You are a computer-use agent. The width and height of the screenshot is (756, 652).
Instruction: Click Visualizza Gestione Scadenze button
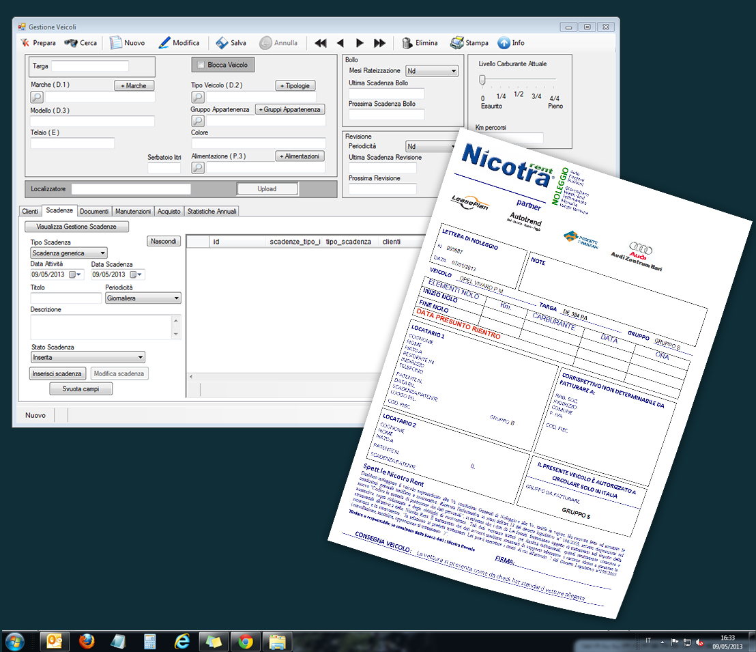76,227
